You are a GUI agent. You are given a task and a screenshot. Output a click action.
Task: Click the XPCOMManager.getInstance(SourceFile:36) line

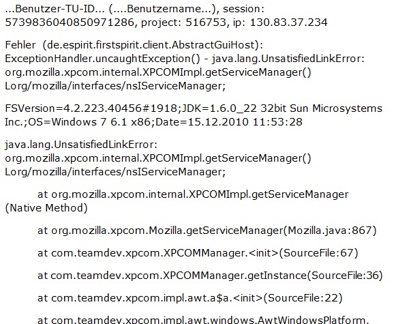point(210,276)
